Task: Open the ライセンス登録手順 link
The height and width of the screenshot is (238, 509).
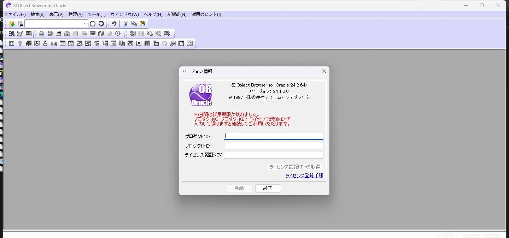Action: point(304,175)
